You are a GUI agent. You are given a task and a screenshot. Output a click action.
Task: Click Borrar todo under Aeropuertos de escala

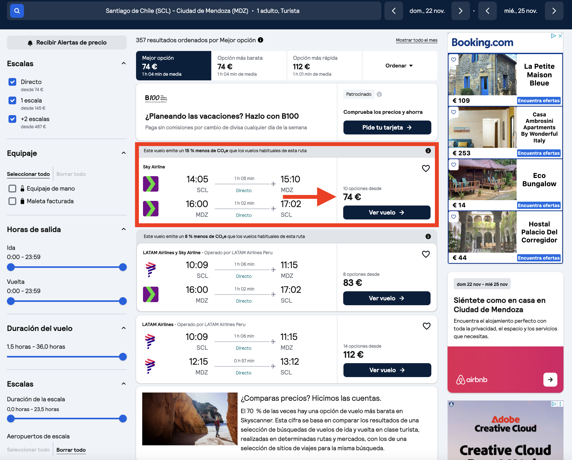coord(71,450)
